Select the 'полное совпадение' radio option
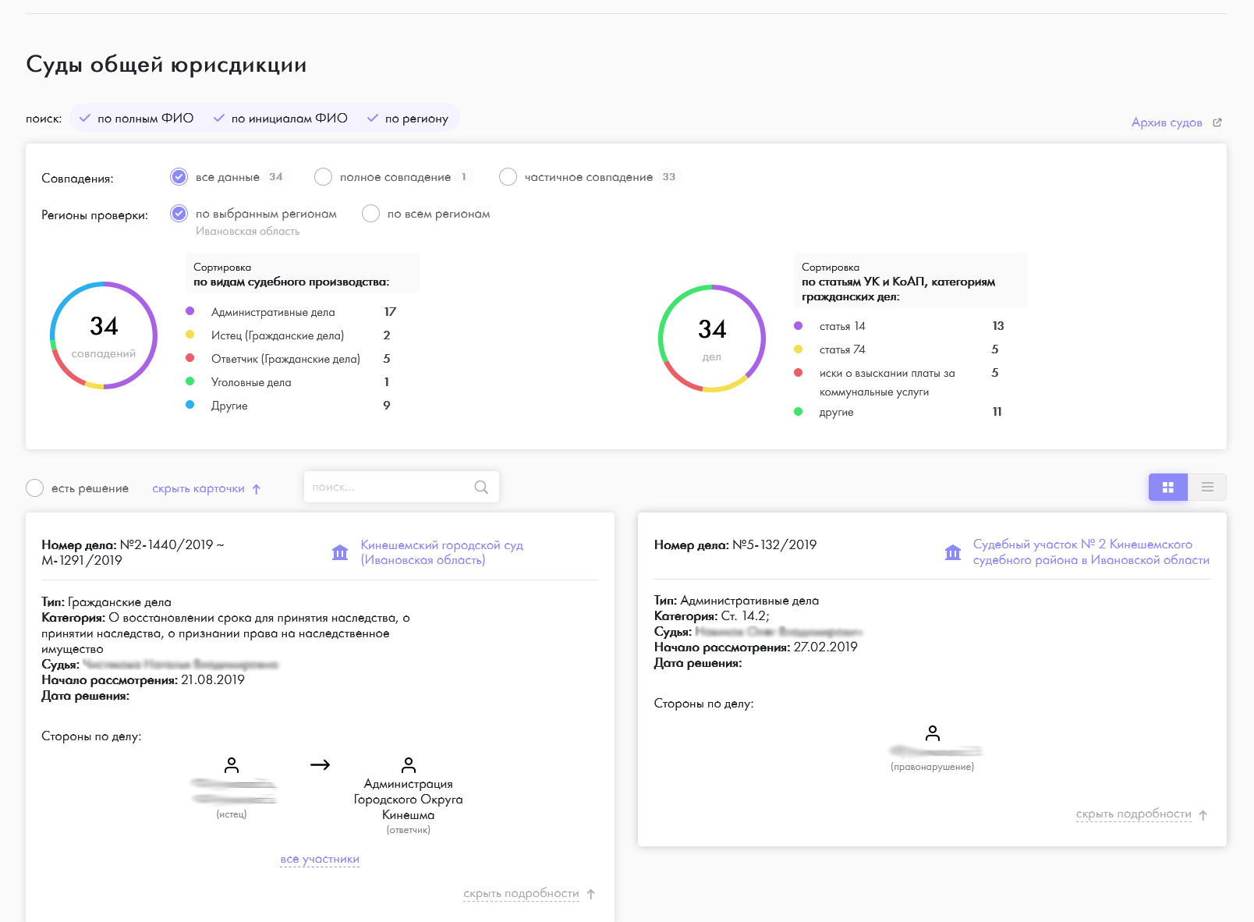This screenshot has height=922, width=1254. 323,177
